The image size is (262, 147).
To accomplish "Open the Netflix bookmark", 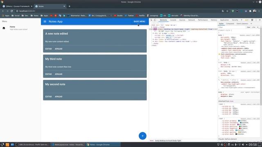I will (x=140, y=16).
